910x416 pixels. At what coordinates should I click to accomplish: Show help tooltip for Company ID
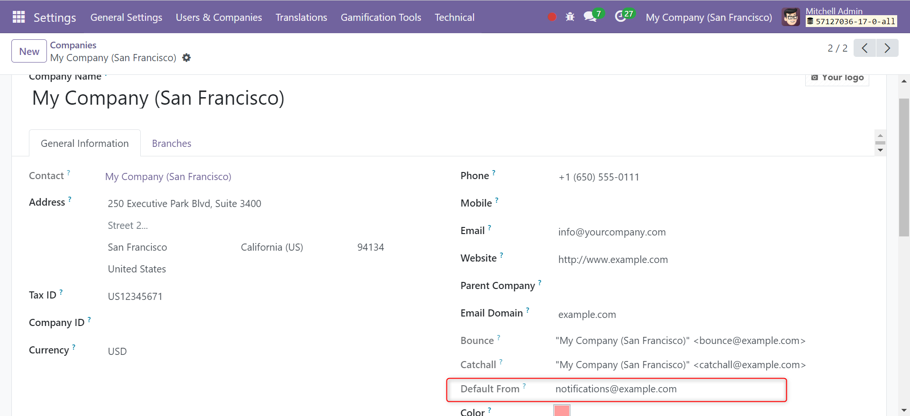tap(89, 320)
